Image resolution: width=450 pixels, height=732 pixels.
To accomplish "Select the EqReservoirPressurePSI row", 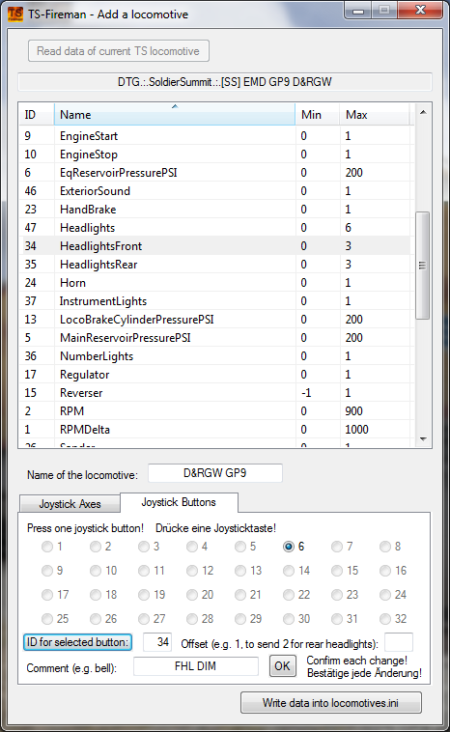I will (216, 173).
